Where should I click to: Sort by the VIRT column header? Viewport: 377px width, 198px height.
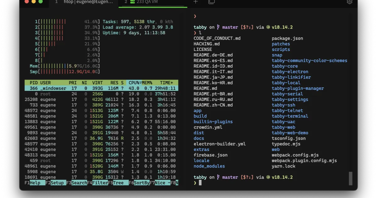pos(97,83)
